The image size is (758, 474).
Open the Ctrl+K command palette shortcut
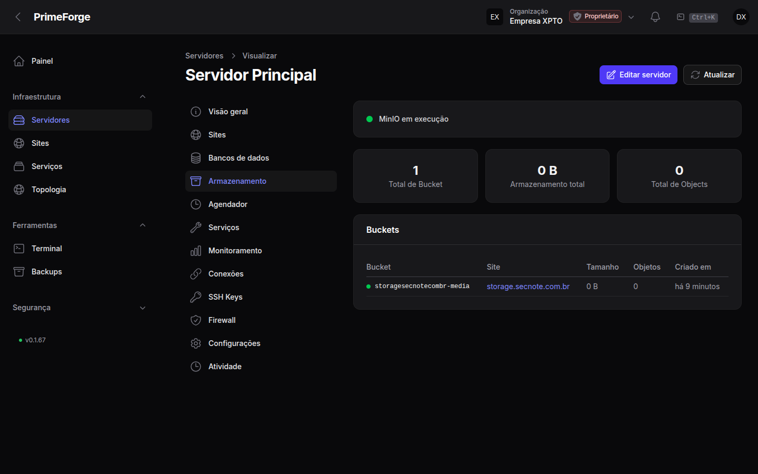(697, 17)
